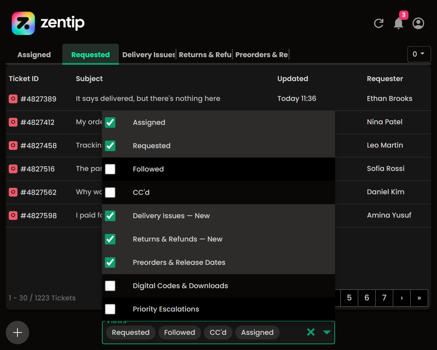The image size is (437, 350).
Task: Click status icon for ticket #4827458
Action: point(13,145)
